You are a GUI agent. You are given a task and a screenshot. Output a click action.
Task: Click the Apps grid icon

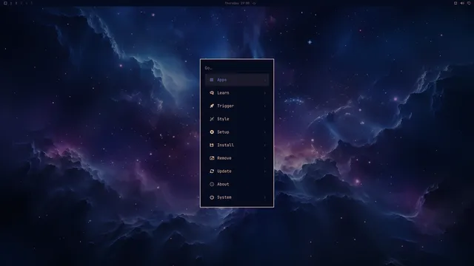pyautogui.click(x=212, y=80)
